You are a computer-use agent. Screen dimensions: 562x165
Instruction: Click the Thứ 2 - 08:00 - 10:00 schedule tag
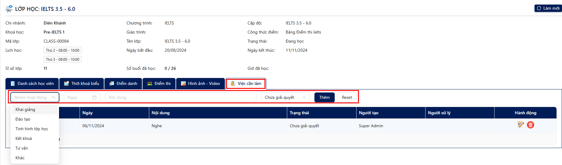click(x=63, y=50)
